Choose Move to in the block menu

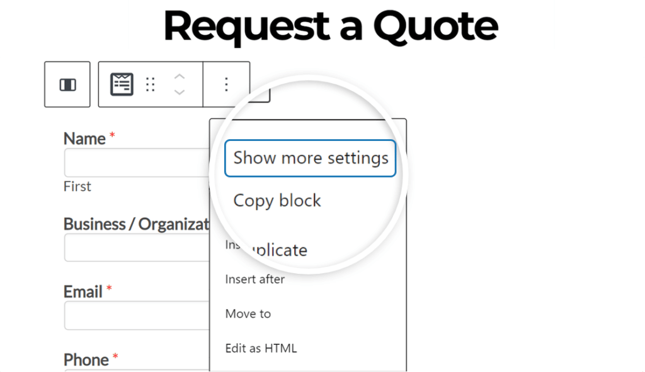pyautogui.click(x=248, y=313)
